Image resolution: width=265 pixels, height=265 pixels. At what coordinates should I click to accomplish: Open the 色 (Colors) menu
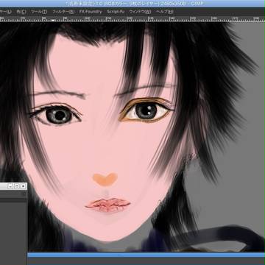pyautogui.click(x=21, y=12)
